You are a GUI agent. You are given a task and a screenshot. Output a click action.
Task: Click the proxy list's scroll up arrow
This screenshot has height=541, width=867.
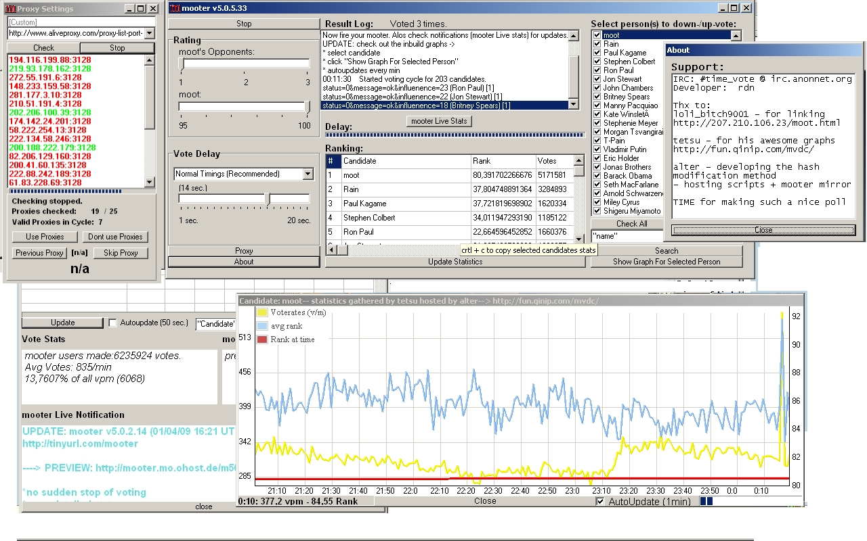(150, 60)
